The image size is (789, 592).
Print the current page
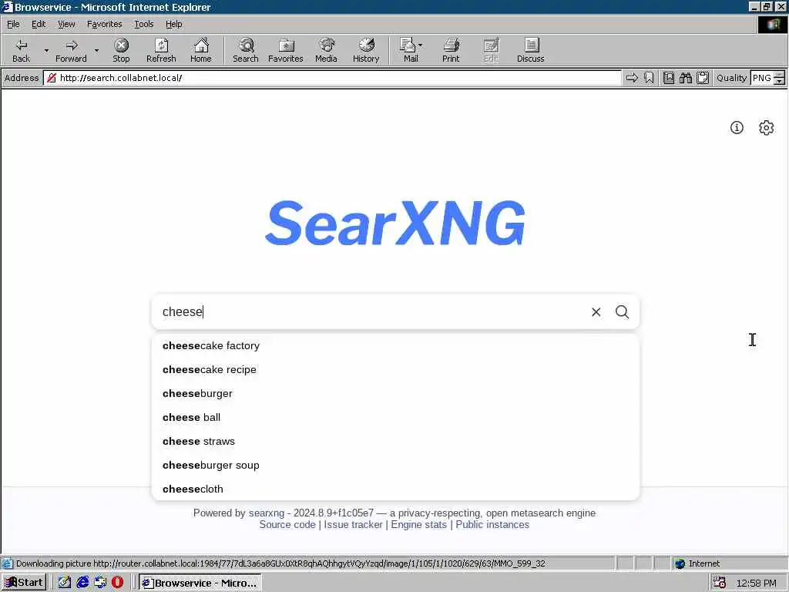tap(451, 50)
